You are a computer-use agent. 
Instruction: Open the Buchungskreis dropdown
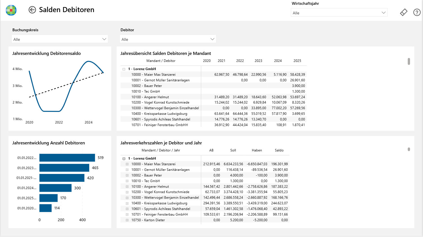pyautogui.click(x=60, y=39)
